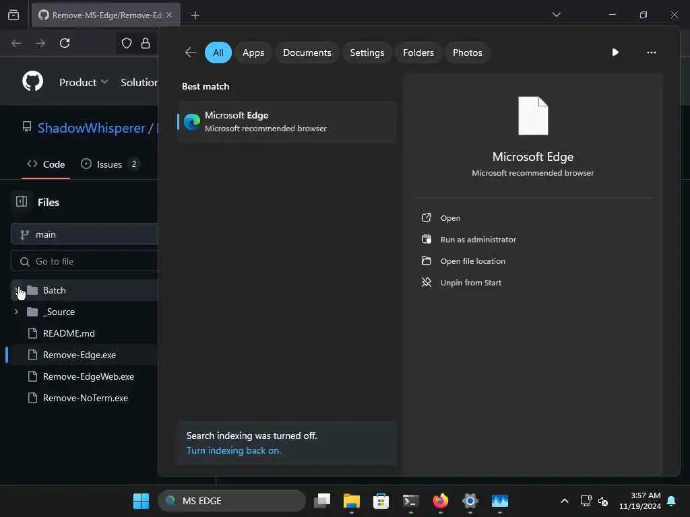Click Open for Microsoft Edge
The image size is (690, 517).
(450, 218)
